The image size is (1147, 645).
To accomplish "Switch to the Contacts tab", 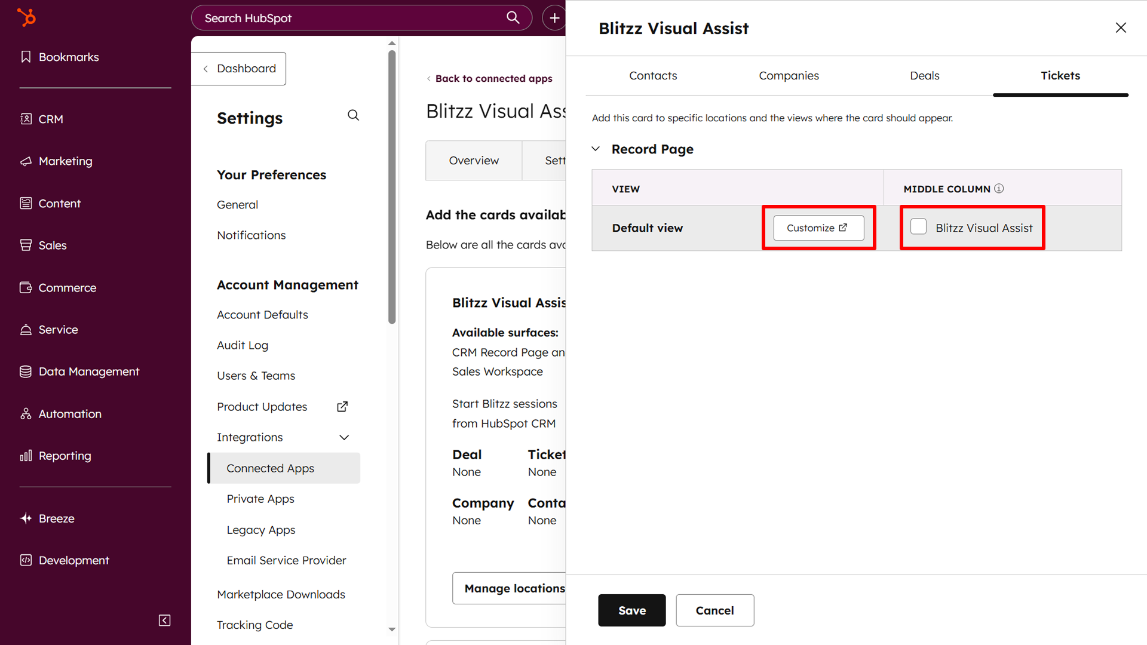I will tap(653, 76).
